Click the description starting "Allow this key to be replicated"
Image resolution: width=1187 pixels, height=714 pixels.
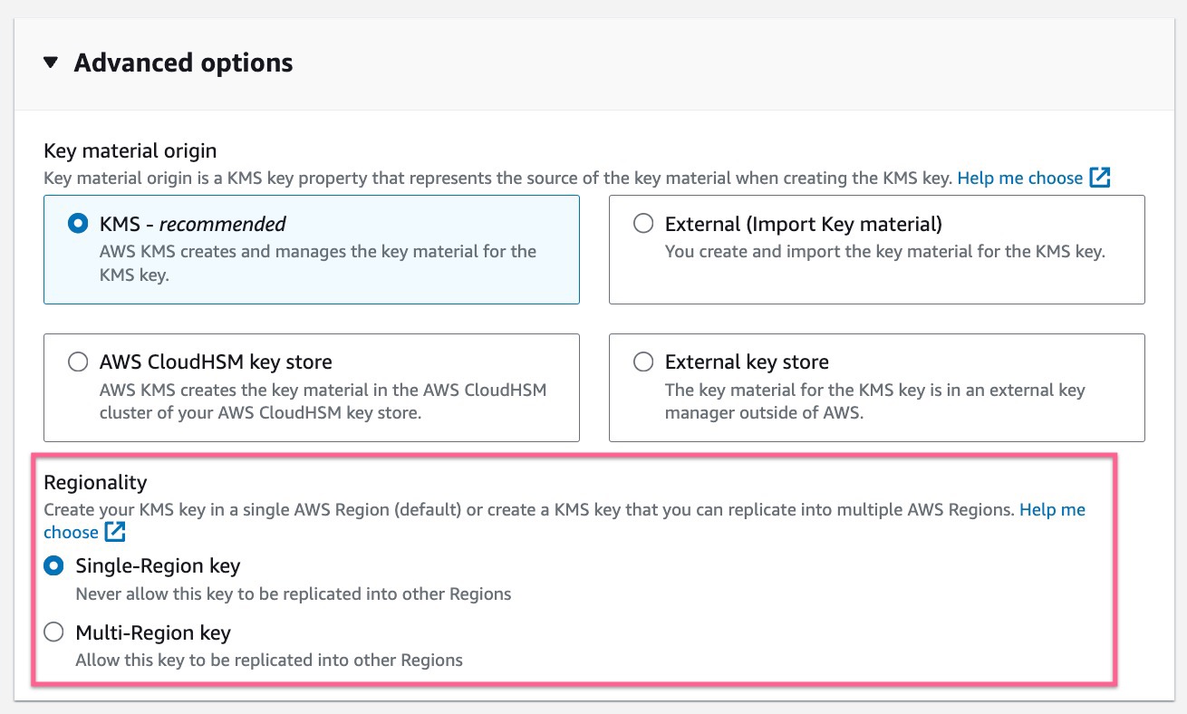point(269,661)
